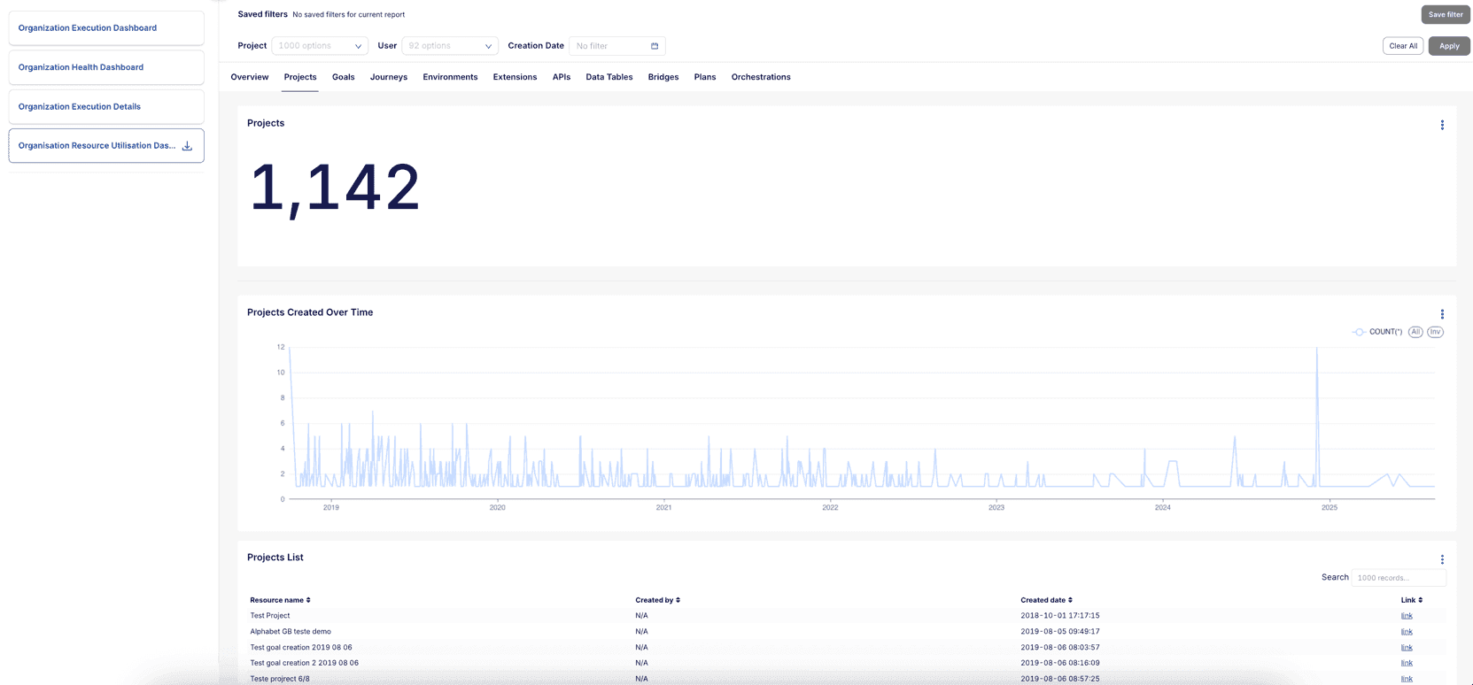Sort table by Resource name column
Screen dimensions: 1473x685
tap(280, 600)
